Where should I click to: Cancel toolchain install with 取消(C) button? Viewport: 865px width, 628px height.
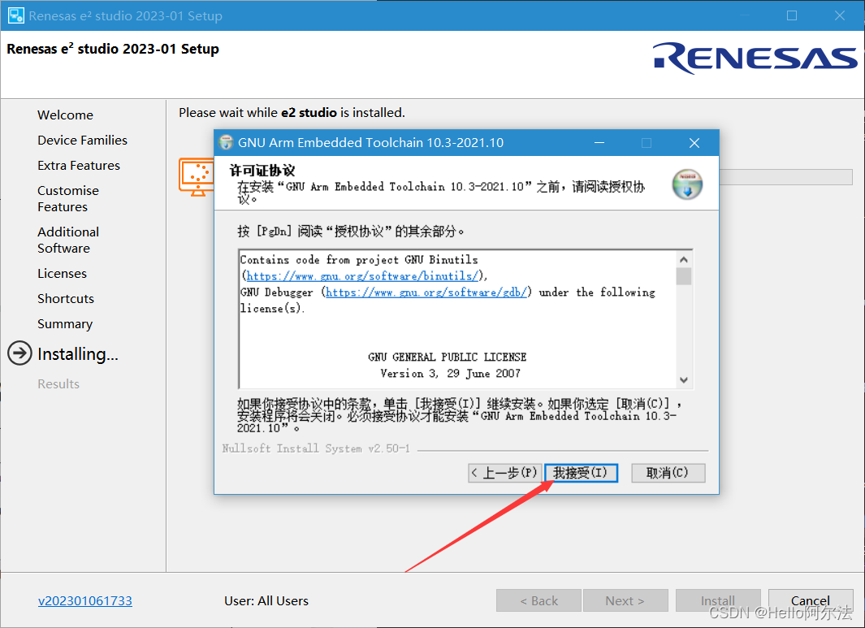pyautogui.click(x=668, y=473)
